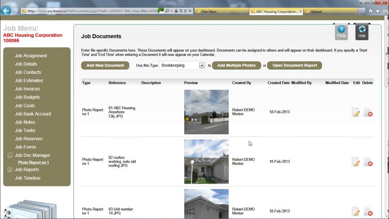The image size is (389, 219).
Task: Click the search magnifier in address bar
Action: 167,11
